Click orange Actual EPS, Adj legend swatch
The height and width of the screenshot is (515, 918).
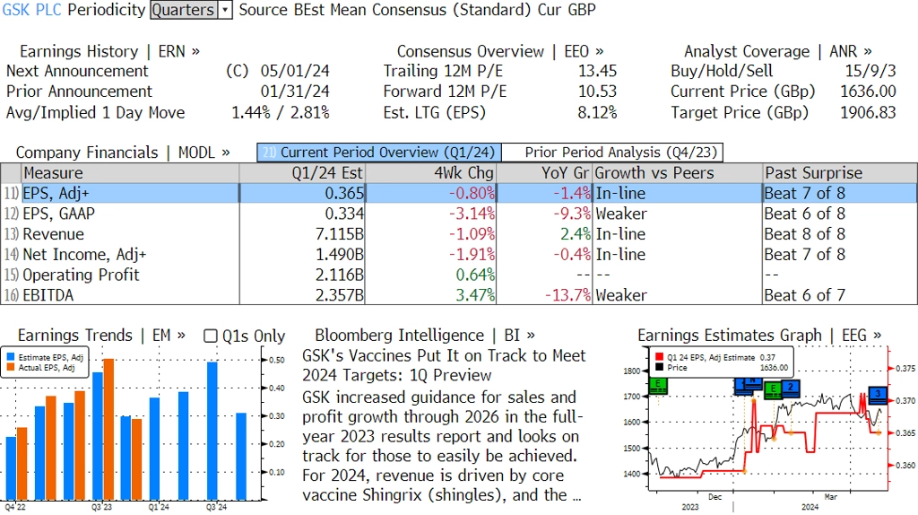[x=11, y=367]
